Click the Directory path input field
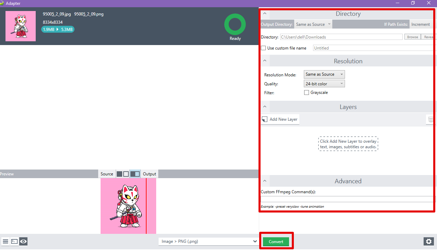Image resolution: width=437 pixels, height=250 pixels. 341,37
